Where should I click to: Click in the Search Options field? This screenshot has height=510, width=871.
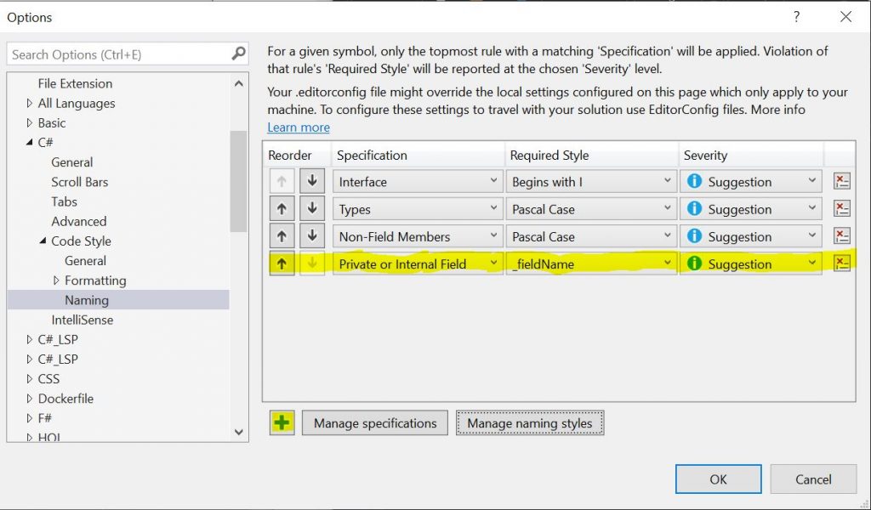click(119, 54)
